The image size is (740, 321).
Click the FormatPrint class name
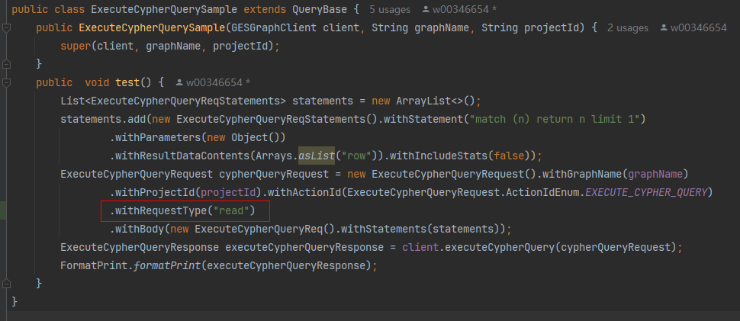(x=94, y=266)
